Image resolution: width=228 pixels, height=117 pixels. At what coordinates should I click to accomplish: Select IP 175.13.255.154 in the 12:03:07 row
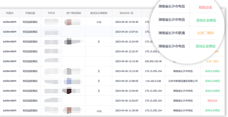point(153,101)
